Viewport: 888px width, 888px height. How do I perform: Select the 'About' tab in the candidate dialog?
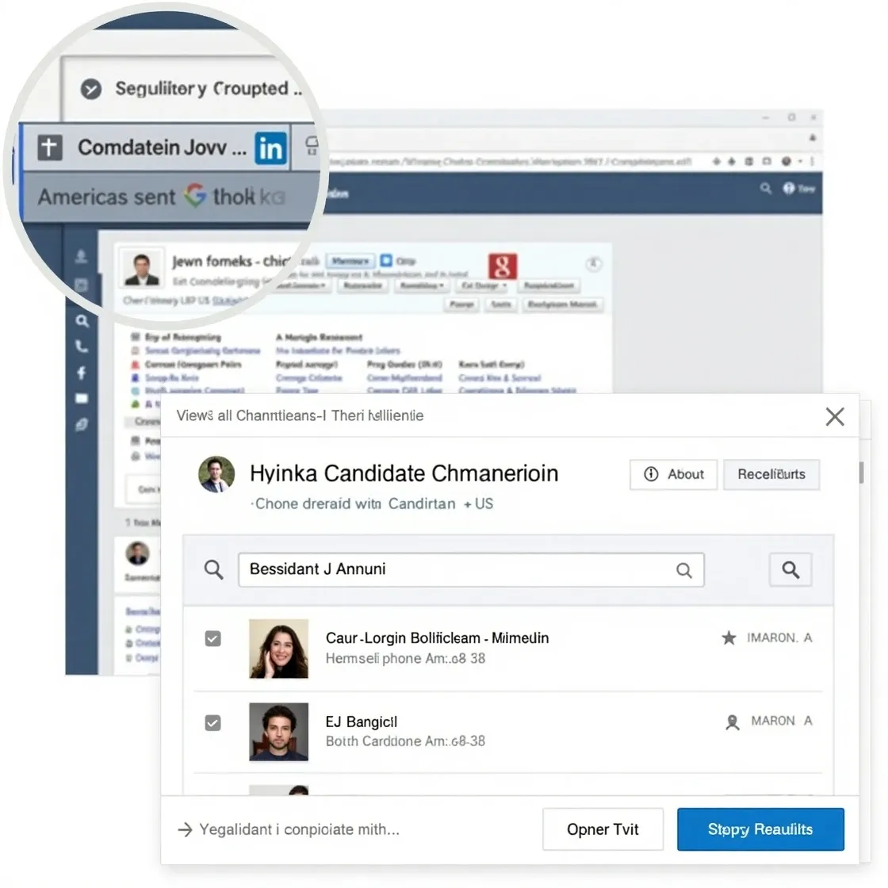point(673,474)
